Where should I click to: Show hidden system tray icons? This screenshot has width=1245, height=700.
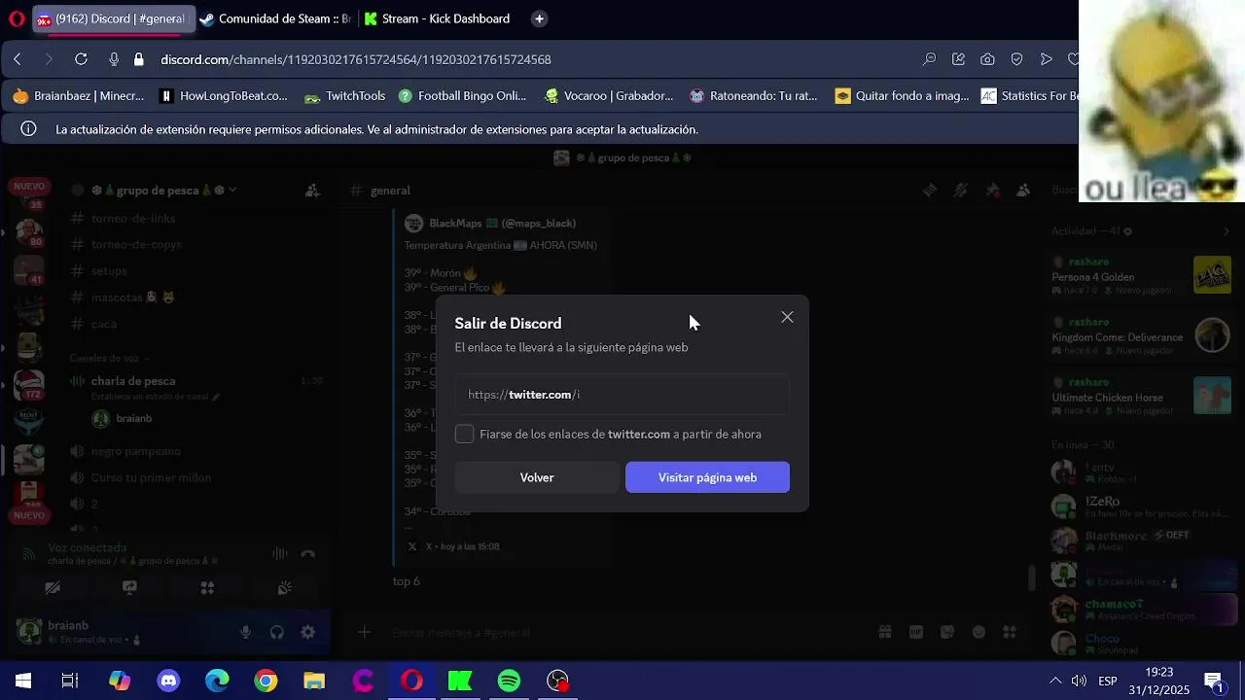coord(1055,681)
